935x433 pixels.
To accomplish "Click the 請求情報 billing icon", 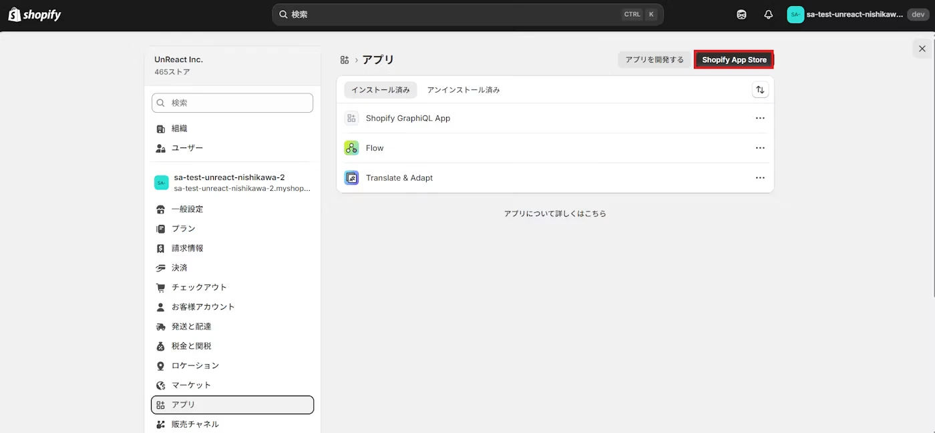I will coord(160,248).
